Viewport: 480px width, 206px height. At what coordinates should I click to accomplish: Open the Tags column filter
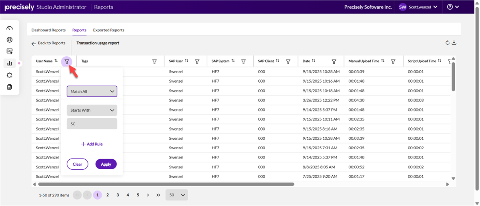coord(154,61)
